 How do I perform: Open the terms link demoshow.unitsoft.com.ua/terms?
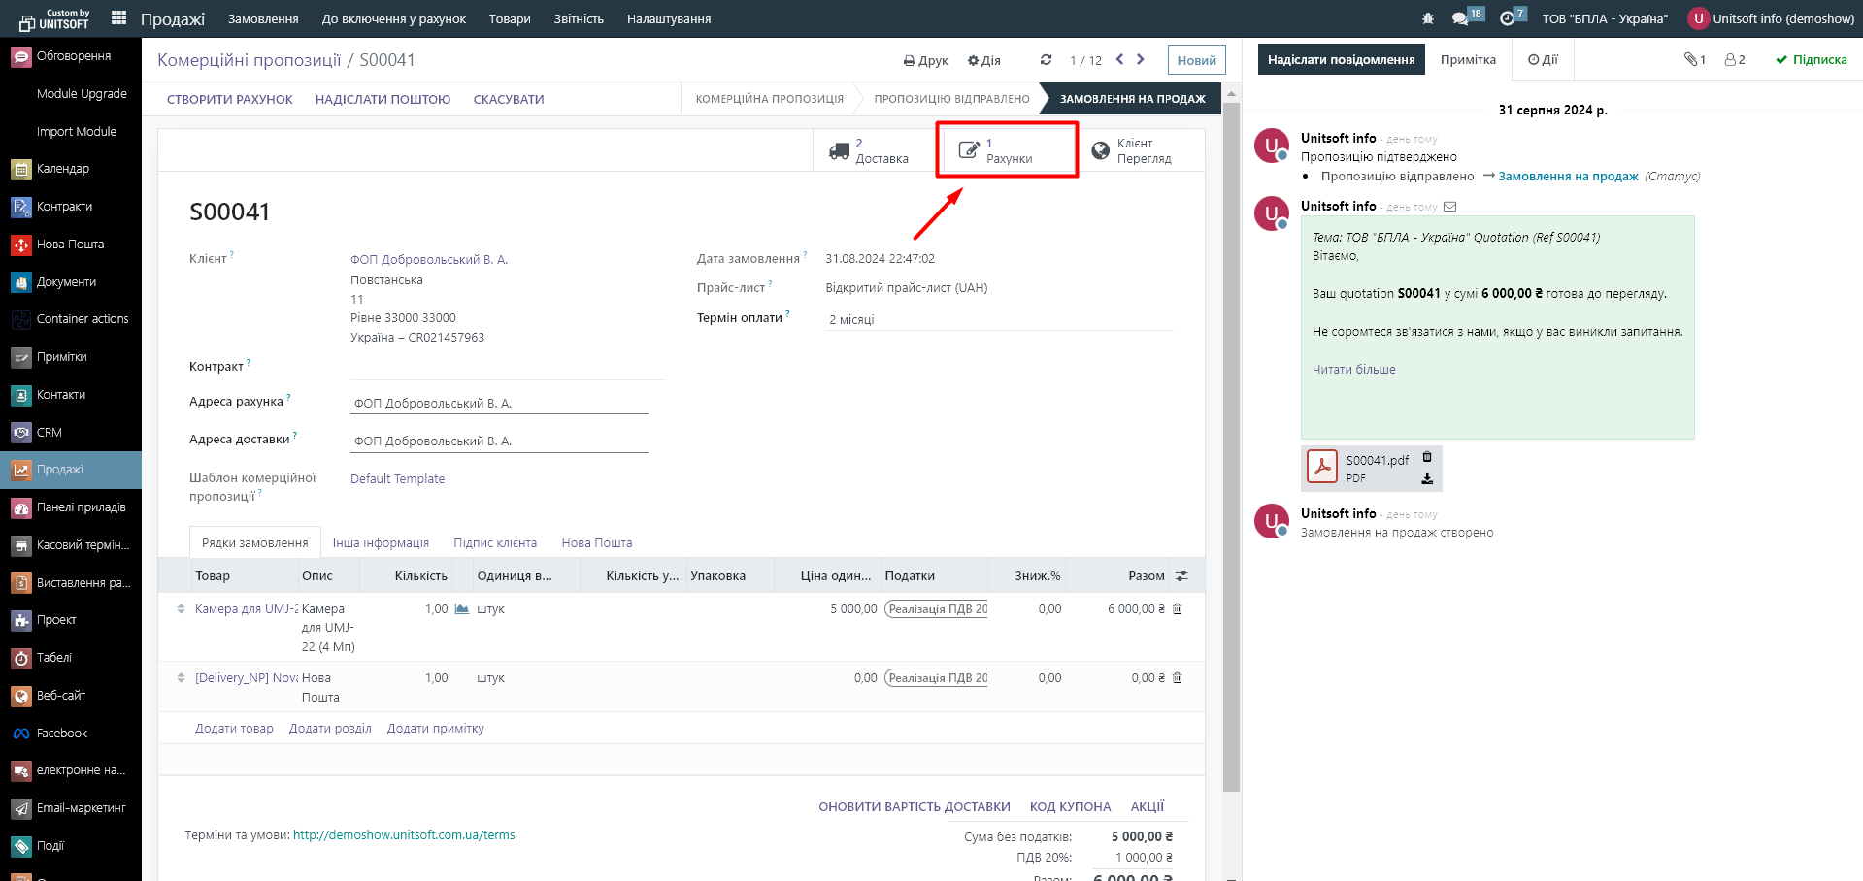[x=404, y=835]
